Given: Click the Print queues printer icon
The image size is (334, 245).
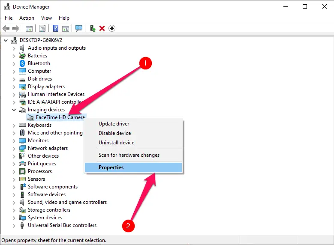Looking at the screenshot, I should pos(22,164).
